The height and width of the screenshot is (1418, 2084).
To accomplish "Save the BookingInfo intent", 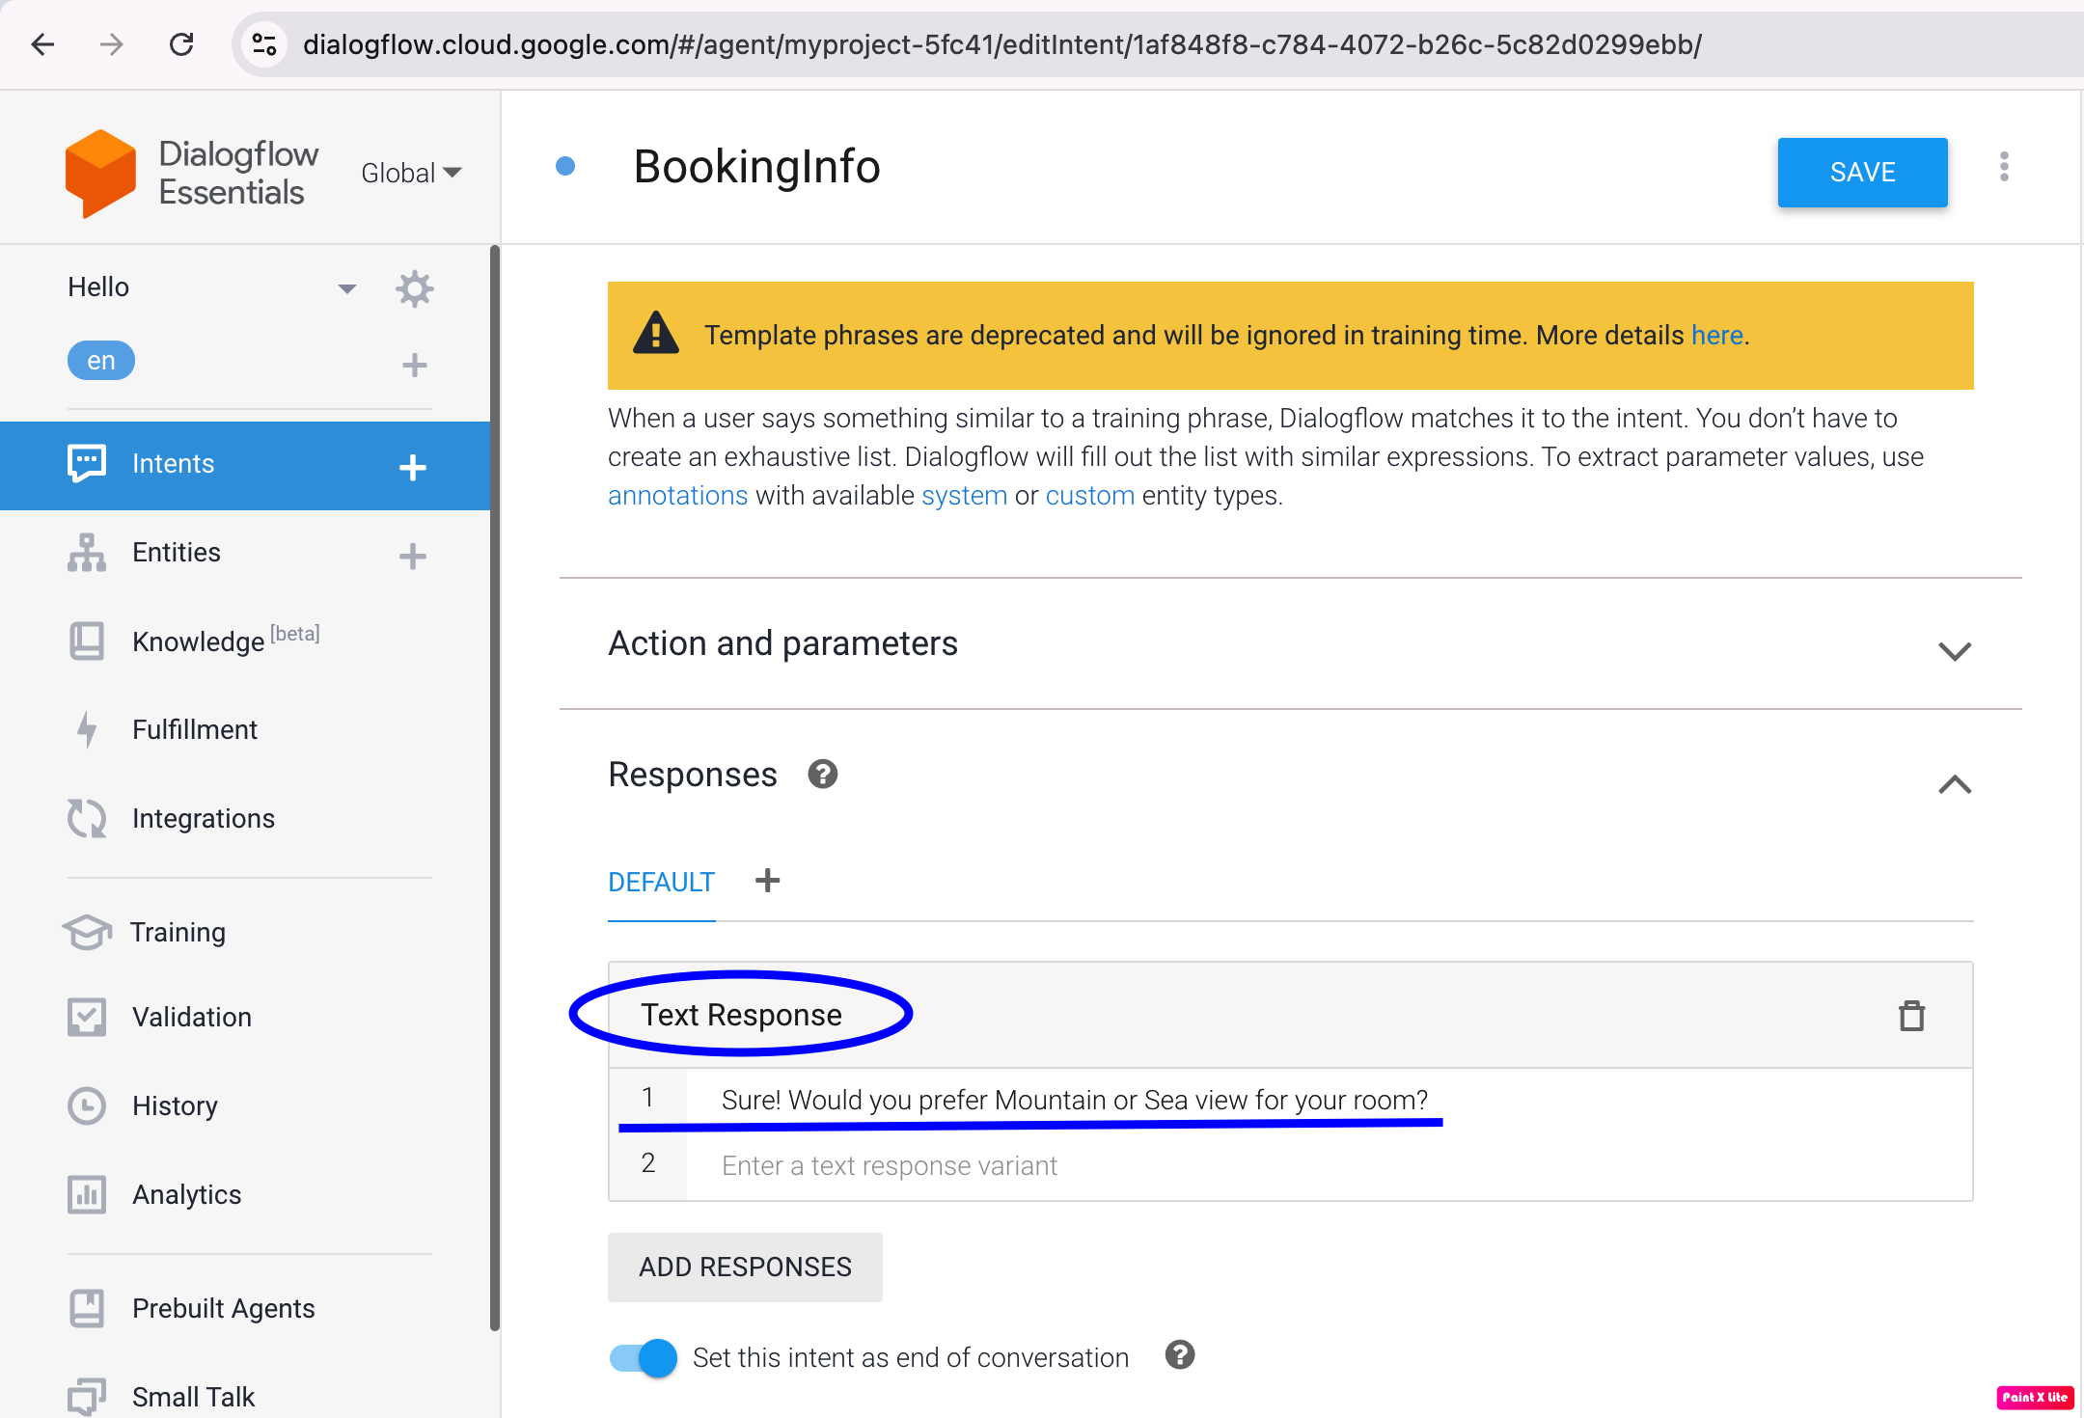I will click(1862, 171).
